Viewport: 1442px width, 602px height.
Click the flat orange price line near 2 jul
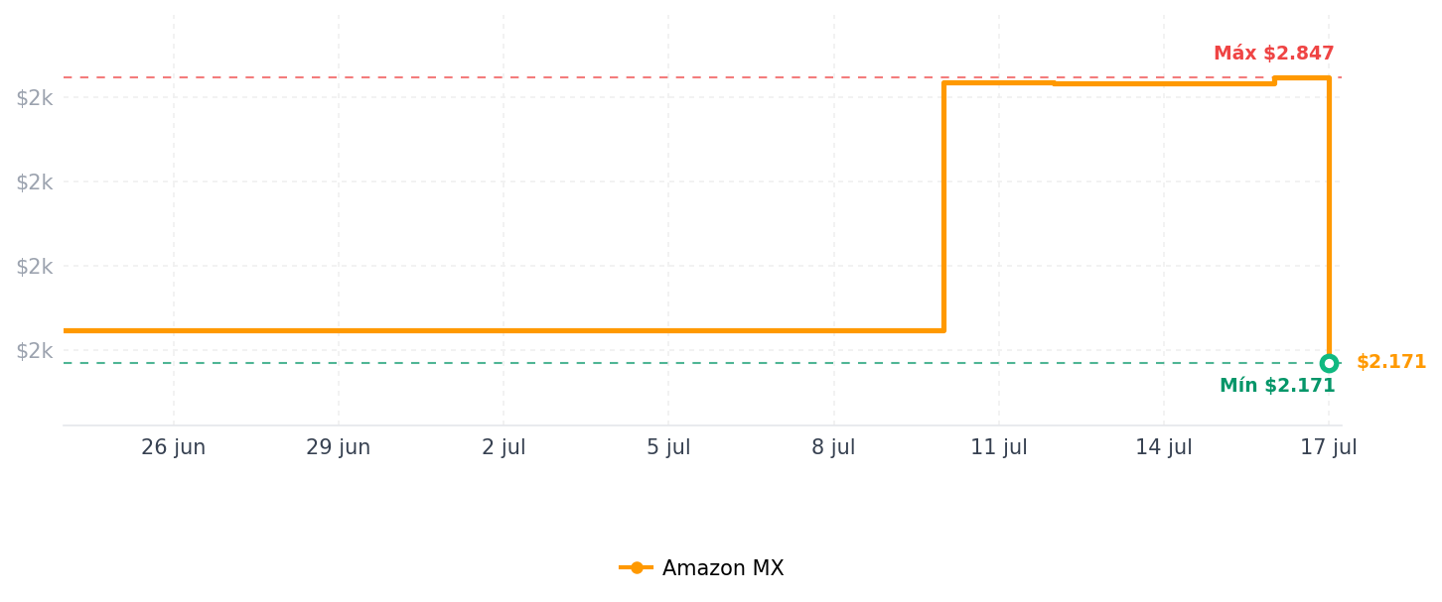coord(504,330)
